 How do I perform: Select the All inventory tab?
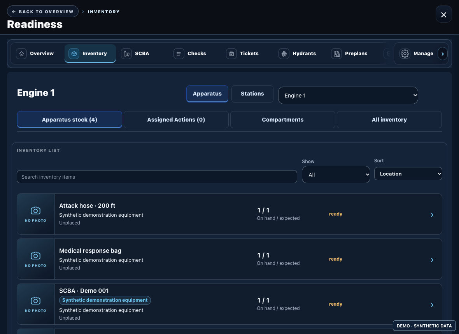click(389, 120)
